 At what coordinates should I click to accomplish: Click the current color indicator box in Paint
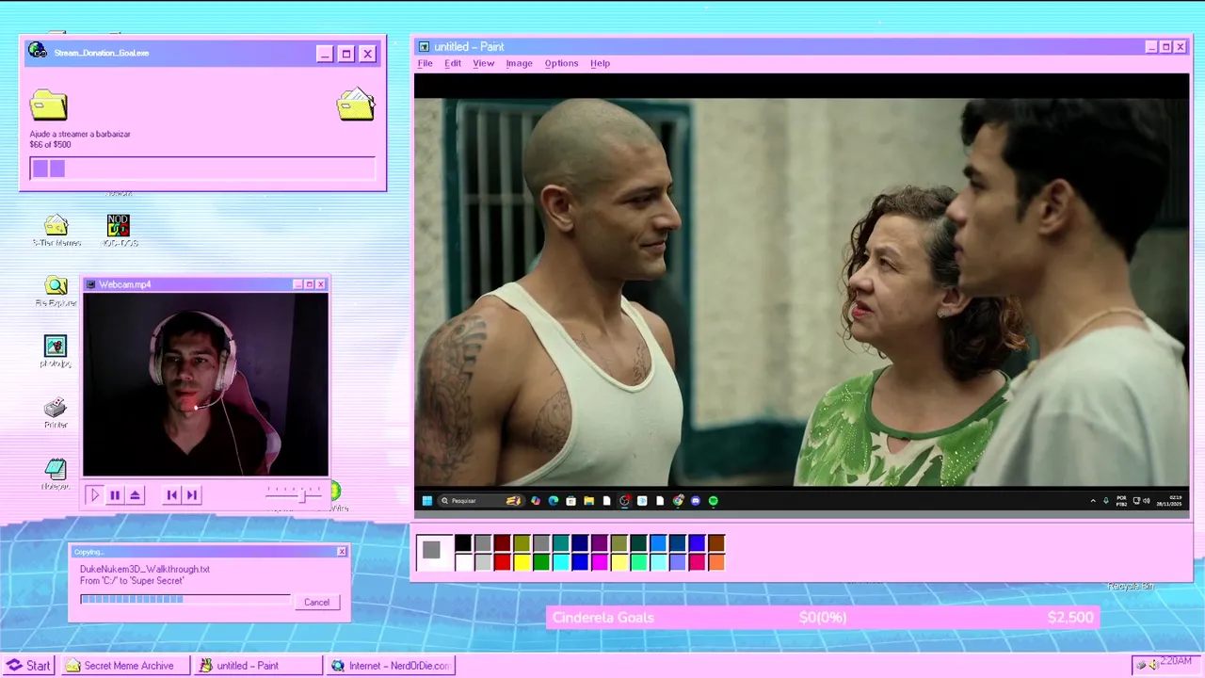[x=432, y=552]
